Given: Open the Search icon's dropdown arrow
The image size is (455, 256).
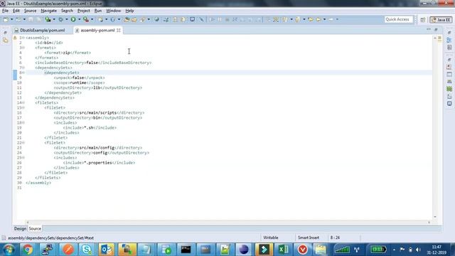Looking at the screenshot, I should pos(149,19).
